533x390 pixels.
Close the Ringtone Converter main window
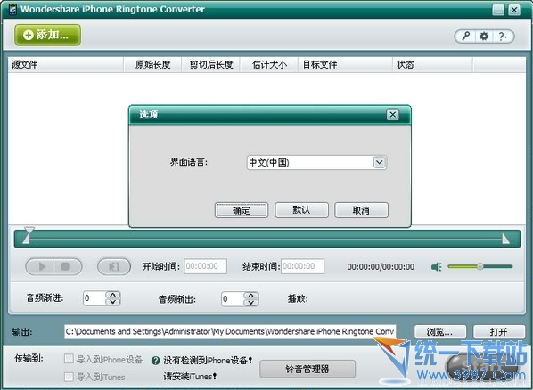click(x=514, y=10)
